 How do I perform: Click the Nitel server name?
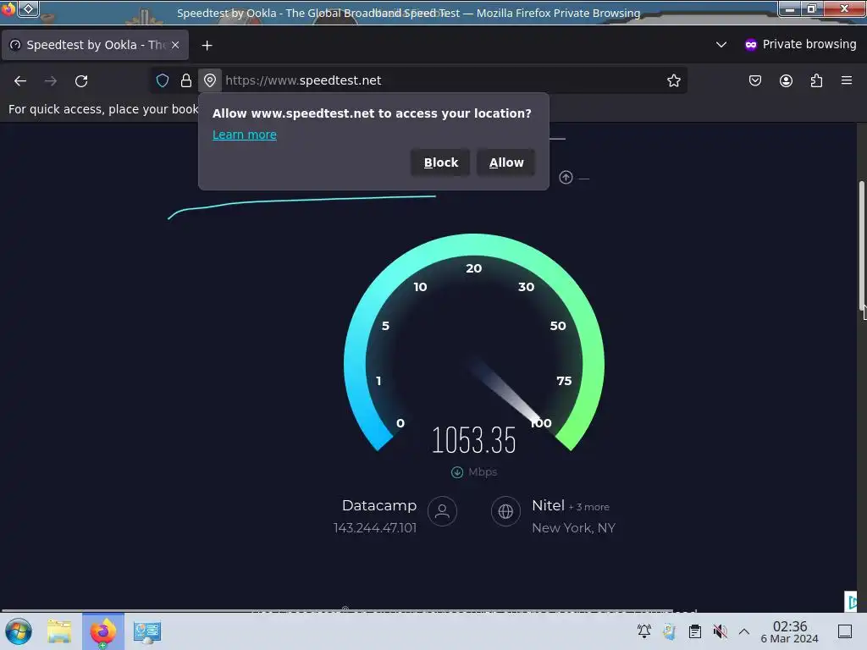coord(548,505)
